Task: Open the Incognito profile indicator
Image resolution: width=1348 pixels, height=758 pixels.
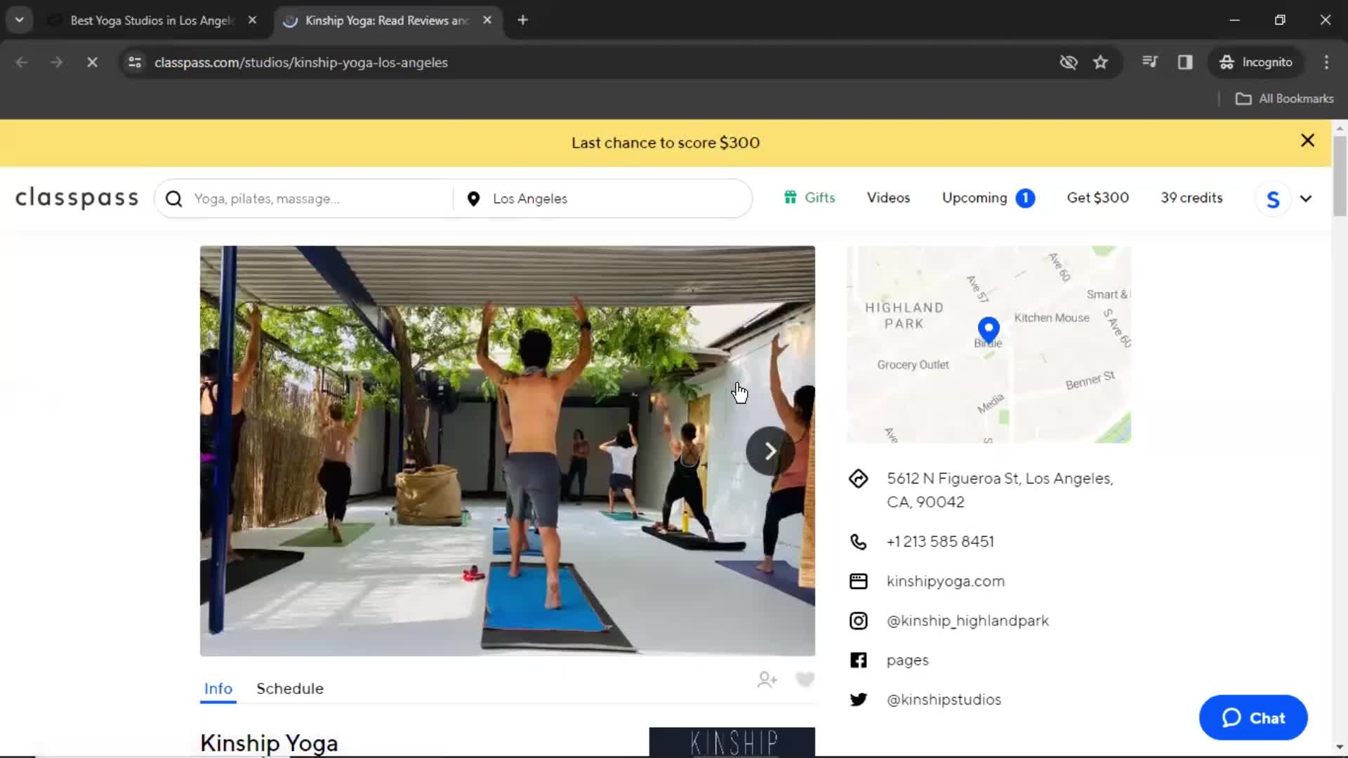Action: [x=1256, y=62]
